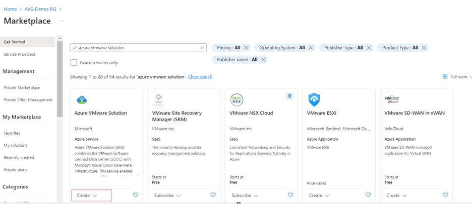Viewport: 472px width, 204px height.
Task: Open Recently created in the sidebar
Action: click(x=19, y=157)
